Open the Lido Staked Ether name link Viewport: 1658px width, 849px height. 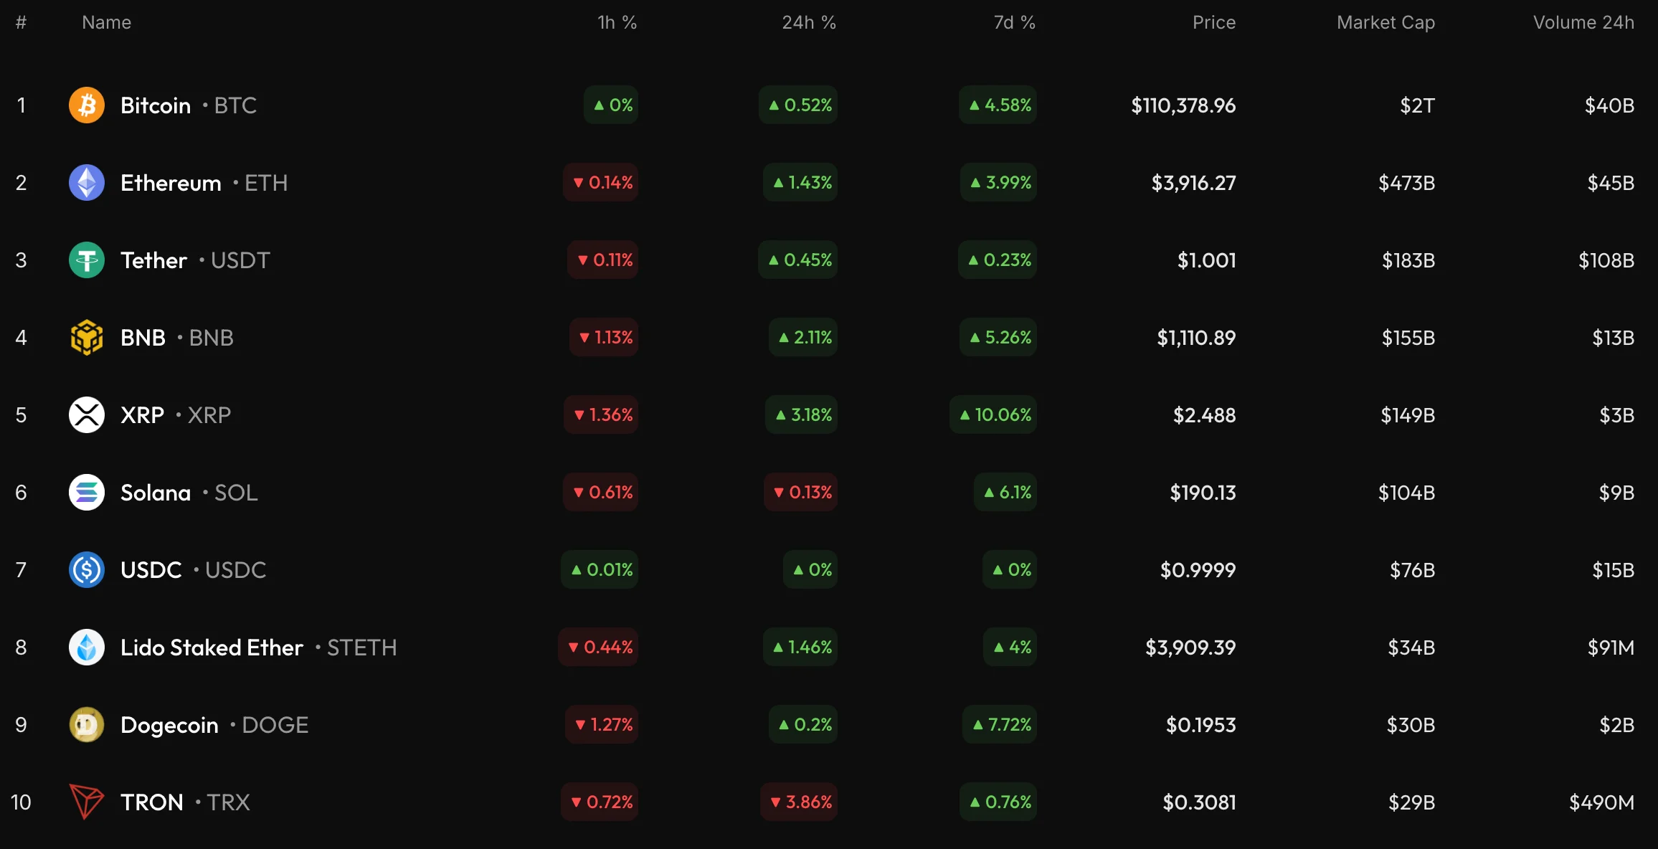click(212, 648)
